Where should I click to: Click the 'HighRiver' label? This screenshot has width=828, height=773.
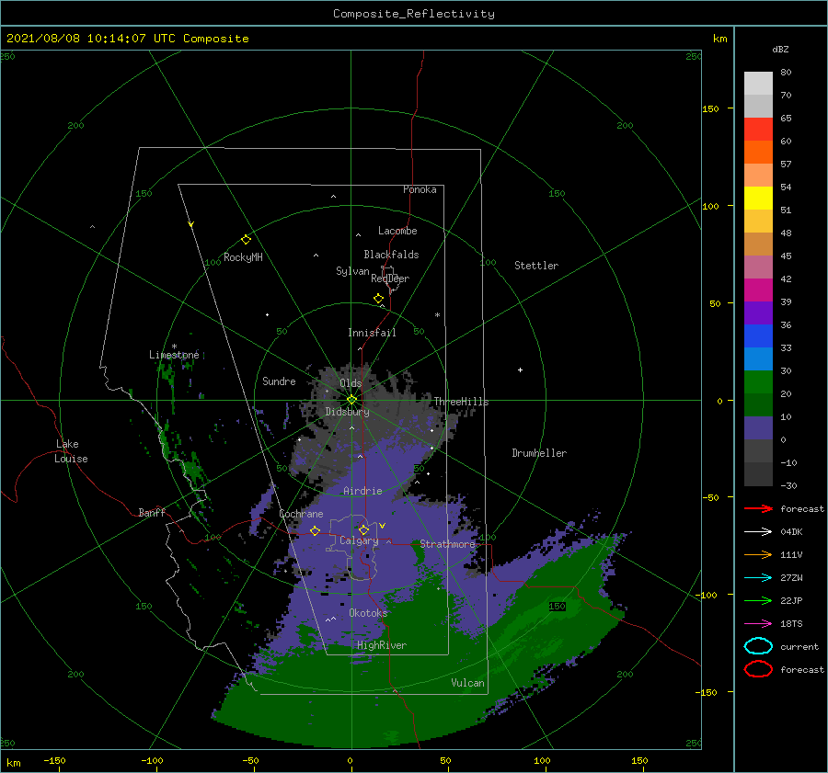tap(382, 645)
